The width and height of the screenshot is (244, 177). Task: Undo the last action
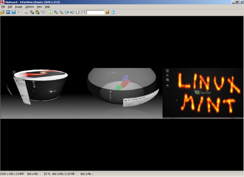(43, 12)
